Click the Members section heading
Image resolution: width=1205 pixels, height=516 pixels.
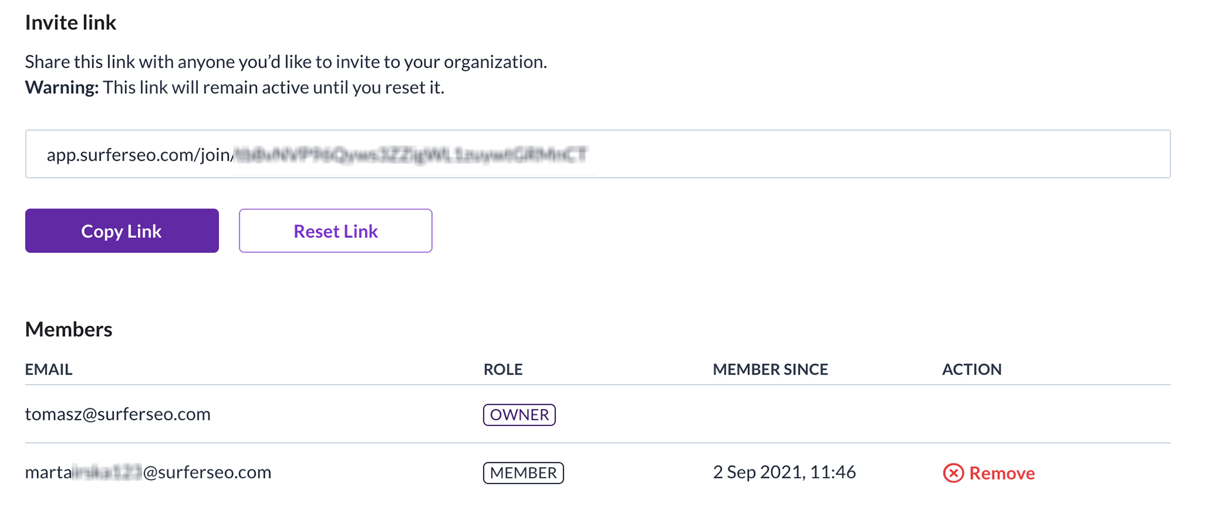coord(69,329)
